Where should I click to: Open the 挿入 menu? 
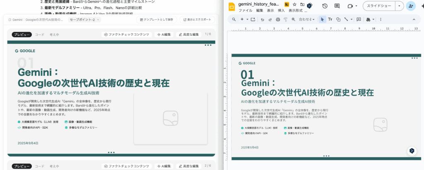coord(281,10)
